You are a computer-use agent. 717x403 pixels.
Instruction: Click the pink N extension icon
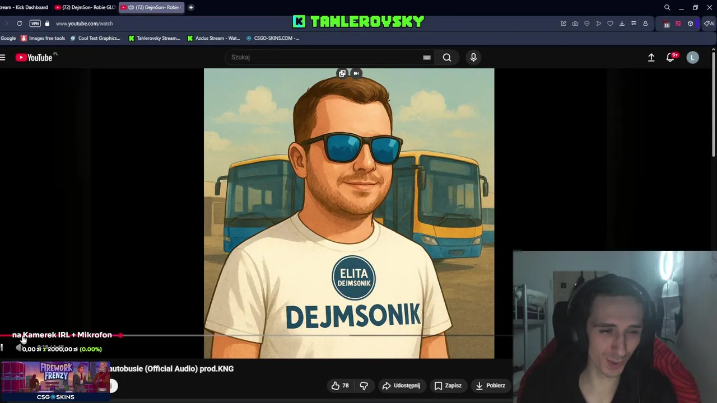(678, 24)
